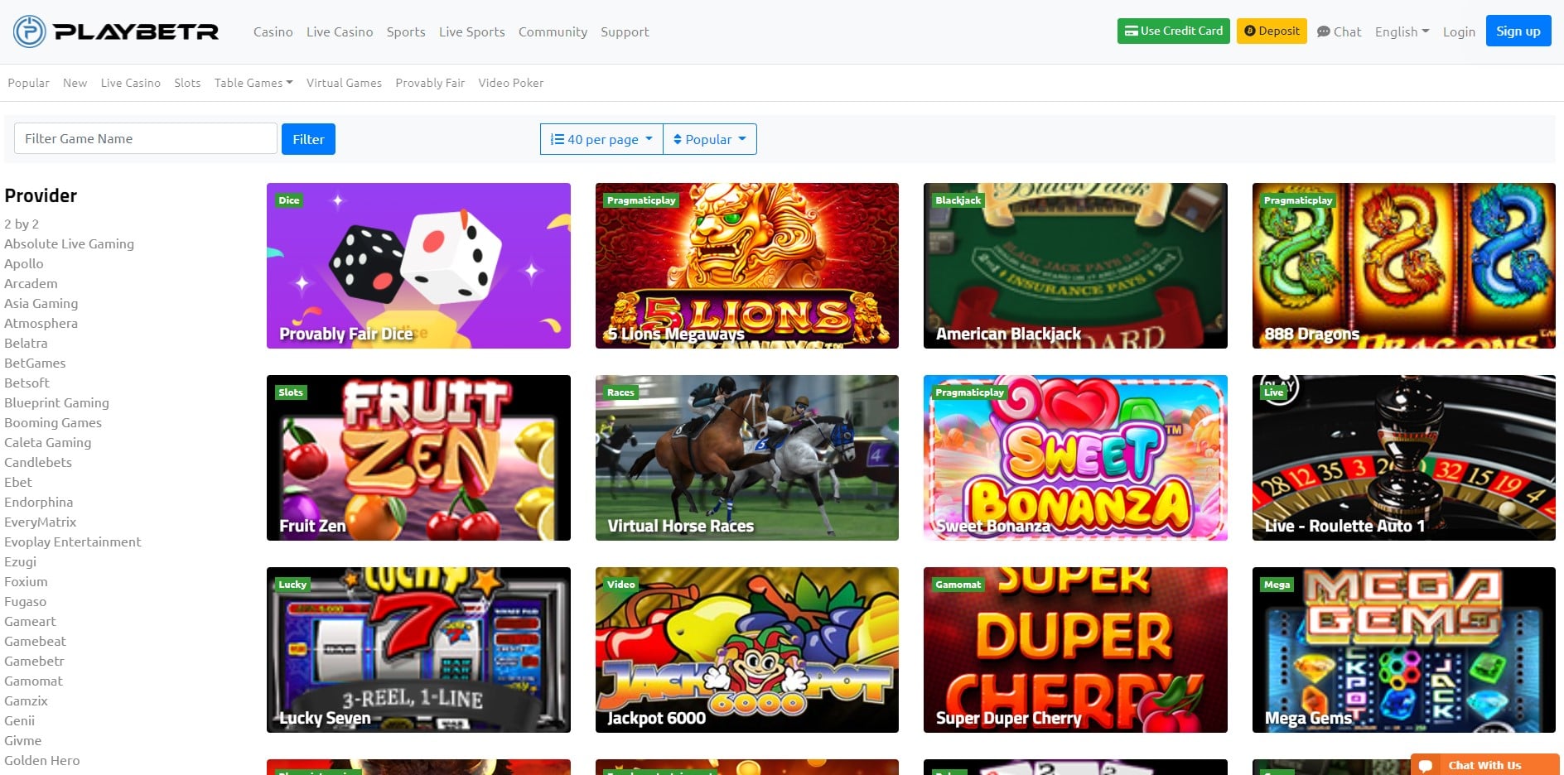Open Super Duper Cherry game
This screenshot has width=1564, height=775.
click(1075, 650)
